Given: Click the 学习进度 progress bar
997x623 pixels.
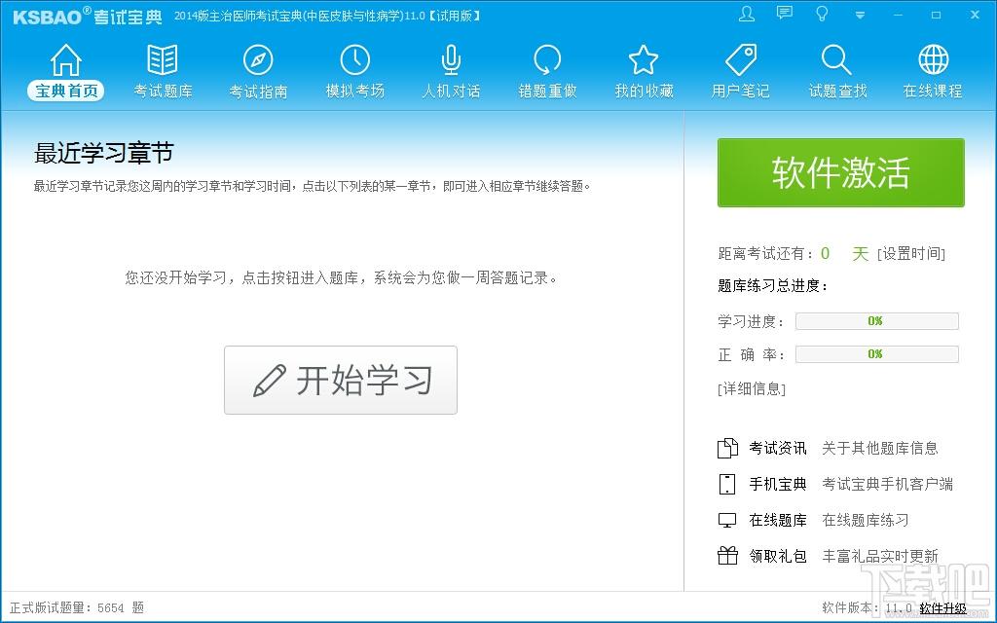Looking at the screenshot, I should tap(876, 321).
